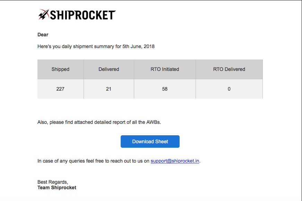Image resolution: width=302 pixels, height=201 pixels.
Task: Open the support@shiprocket.in email link
Action: 175,161
